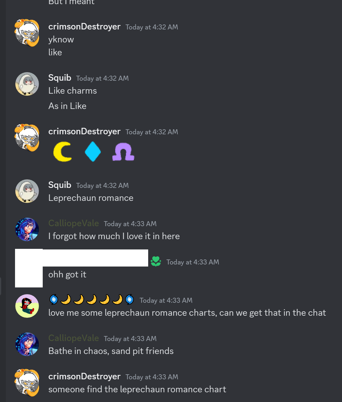The height and width of the screenshot is (402, 342).
Task: Click the moon and cyclone emoji username
Action: tap(91, 300)
